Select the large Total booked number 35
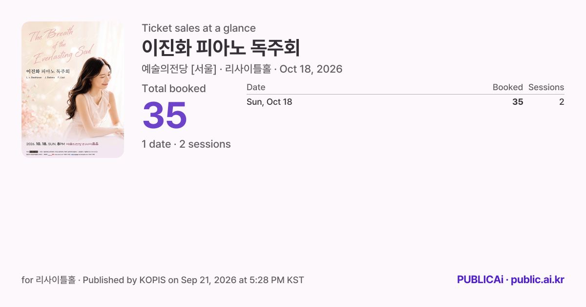The height and width of the screenshot is (307, 586). [165, 115]
